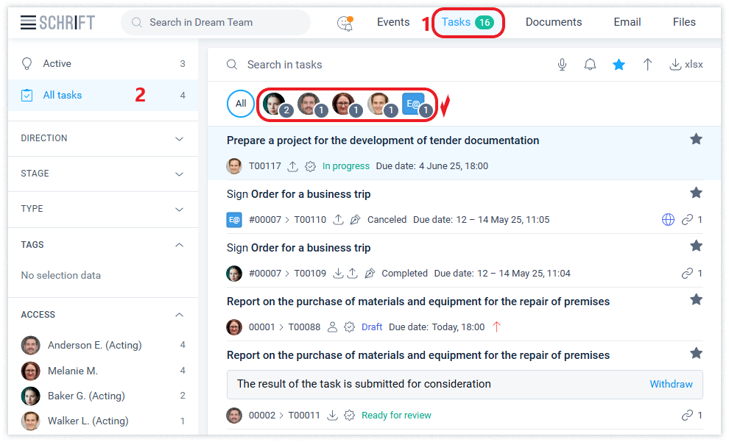Collapse the ACCESS section
This screenshot has height=442, width=729.
click(179, 315)
